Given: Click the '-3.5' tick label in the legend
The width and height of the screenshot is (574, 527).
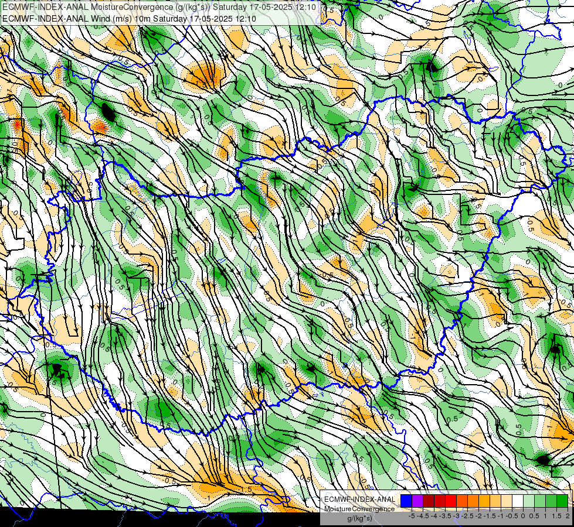Looking at the screenshot, I should (x=445, y=516).
